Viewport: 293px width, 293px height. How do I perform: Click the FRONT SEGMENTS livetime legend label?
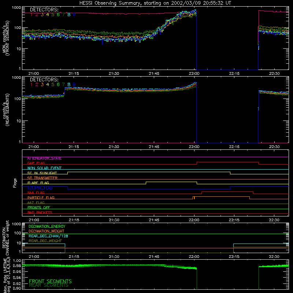click(x=50, y=281)
